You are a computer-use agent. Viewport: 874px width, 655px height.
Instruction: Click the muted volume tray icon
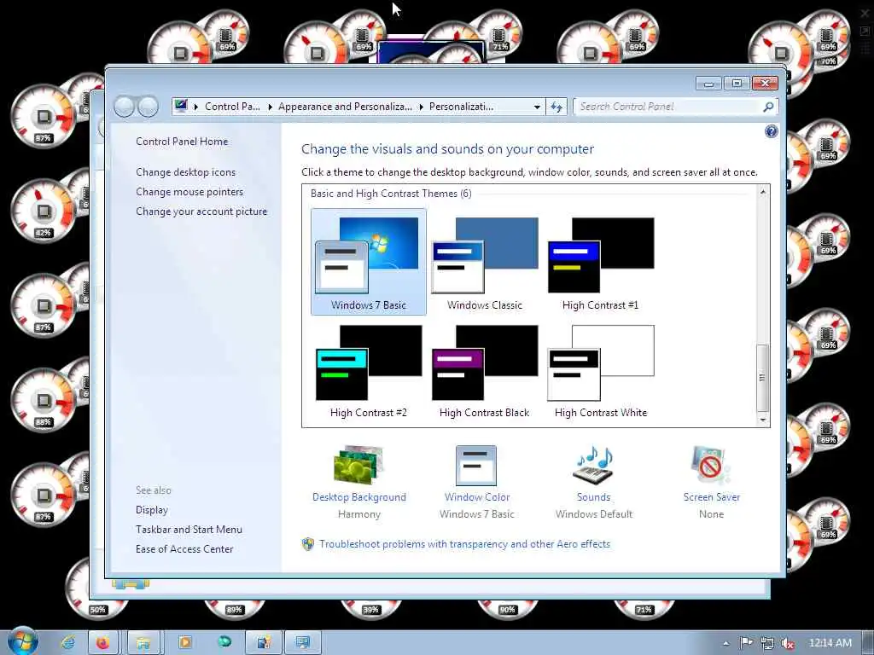pos(788,643)
